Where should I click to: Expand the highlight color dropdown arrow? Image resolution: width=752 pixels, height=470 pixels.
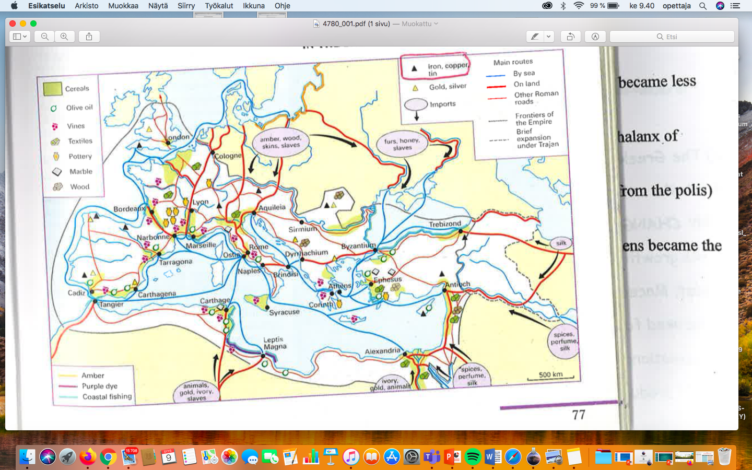click(x=548, y=37)
